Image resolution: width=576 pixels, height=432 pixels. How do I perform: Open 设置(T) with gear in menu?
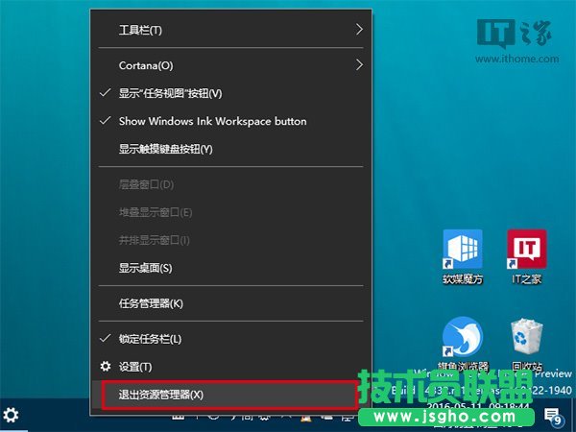click(x=134, y=367)
